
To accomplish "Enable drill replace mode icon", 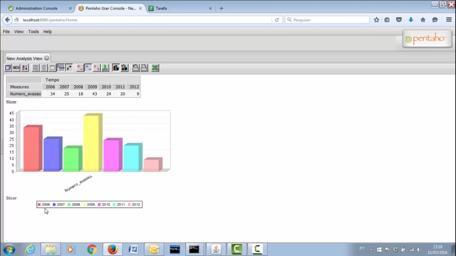I will 97,68.
